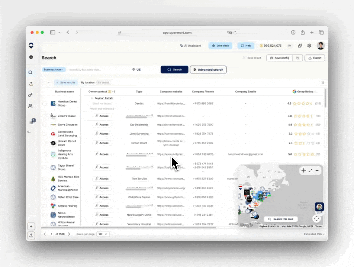Open the settings gear icon in header
Image resolution: width=354 pixels, height=267 pixels.
click(x=309, y=46)
